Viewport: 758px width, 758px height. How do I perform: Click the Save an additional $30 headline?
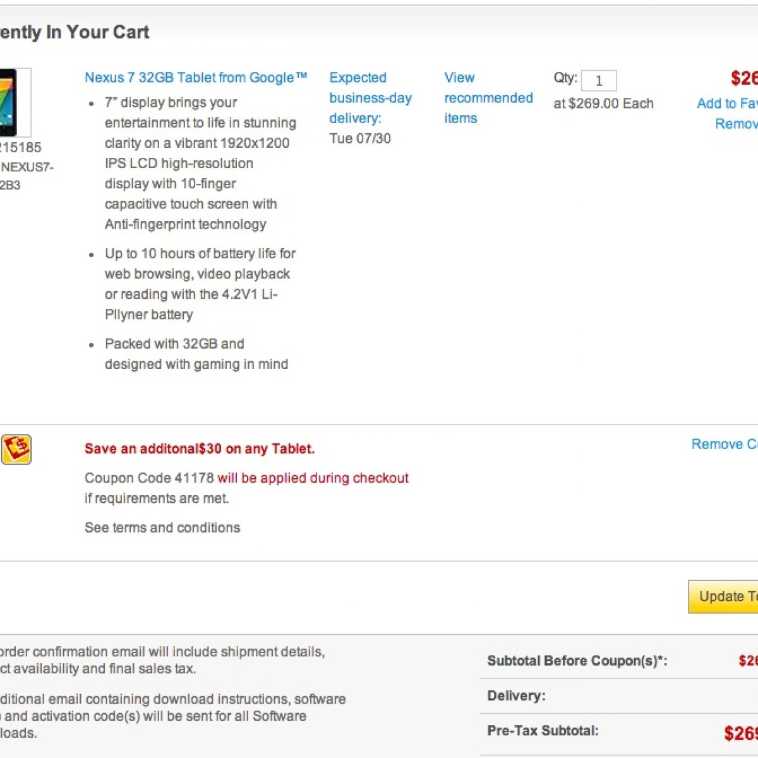[x=199, y=449]
